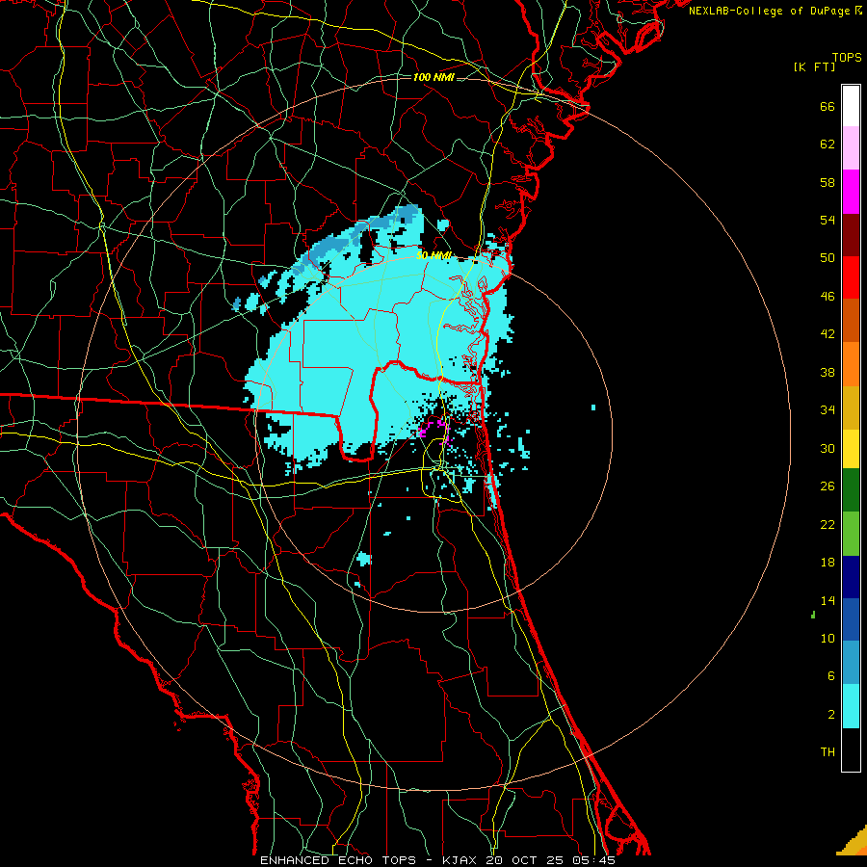Click the bright orange legend swatch

(851, 364)
